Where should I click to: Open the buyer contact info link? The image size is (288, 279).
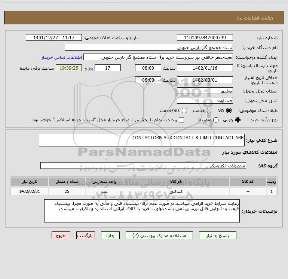pos(62,57)
